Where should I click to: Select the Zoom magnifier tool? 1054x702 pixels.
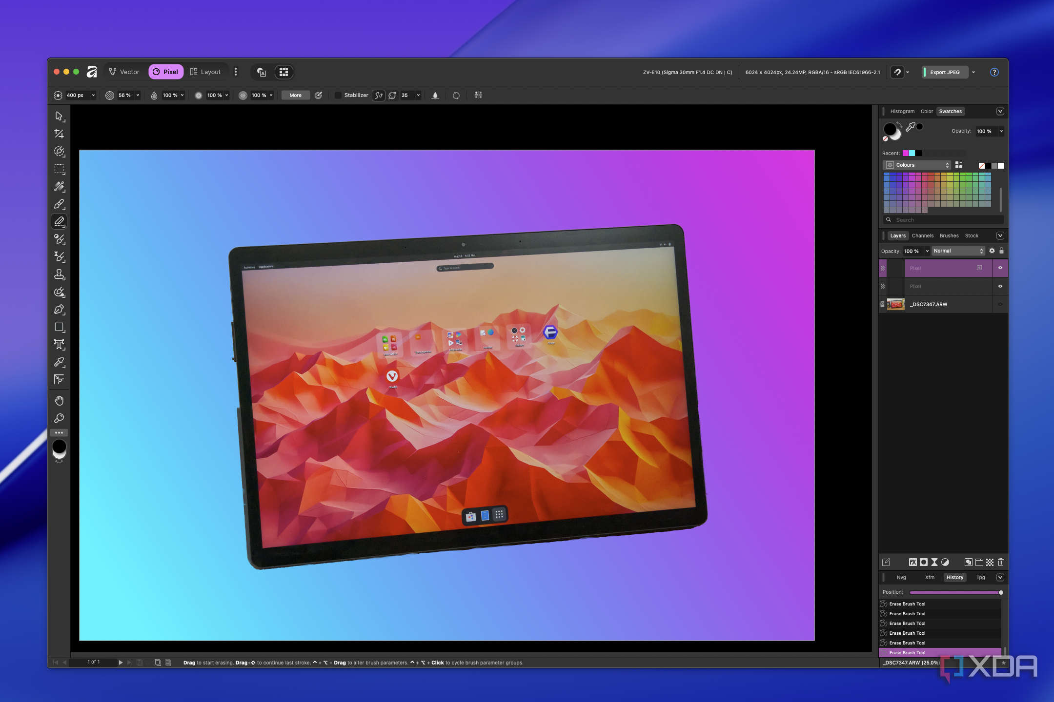[x=59, y=418]
